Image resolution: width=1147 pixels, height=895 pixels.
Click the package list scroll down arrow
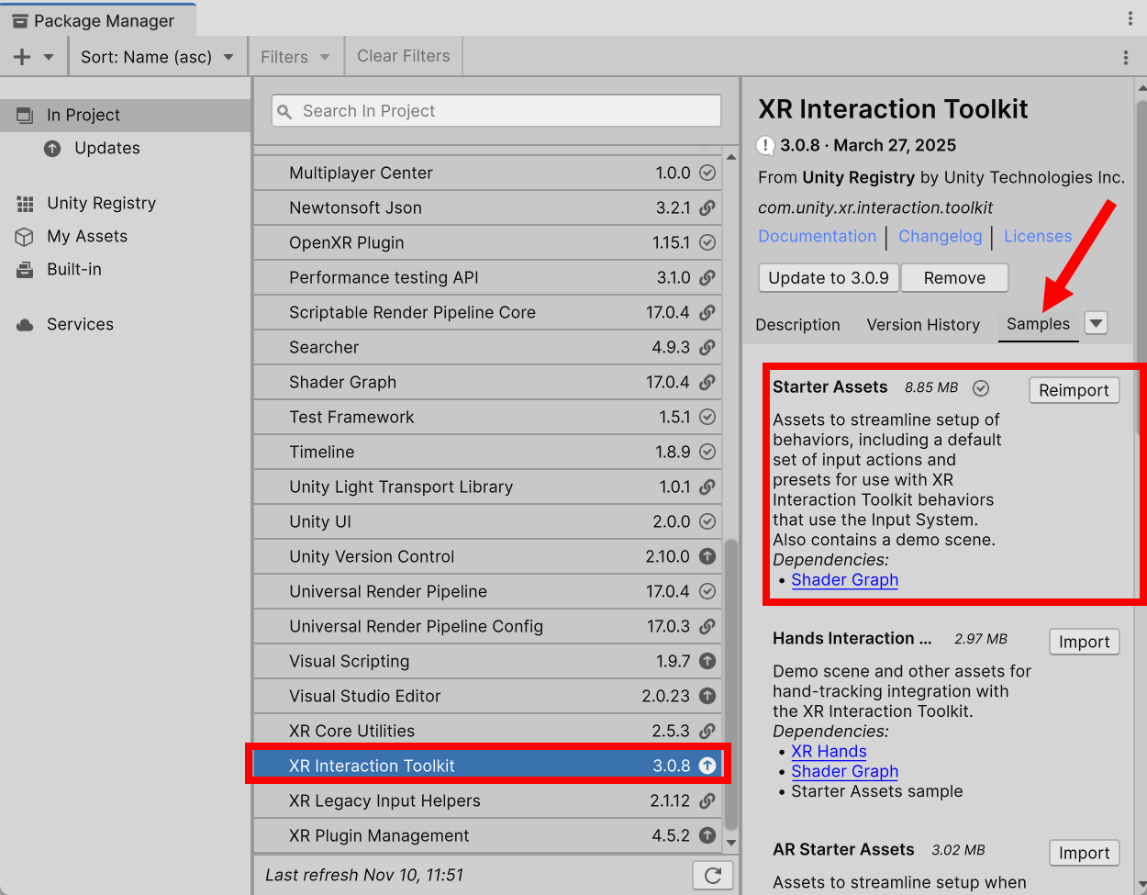pos(731,843)
